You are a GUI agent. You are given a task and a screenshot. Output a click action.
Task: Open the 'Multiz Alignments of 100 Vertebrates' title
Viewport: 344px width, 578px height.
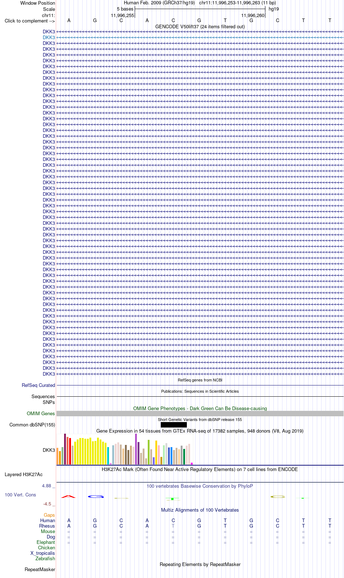click(200, 510)
